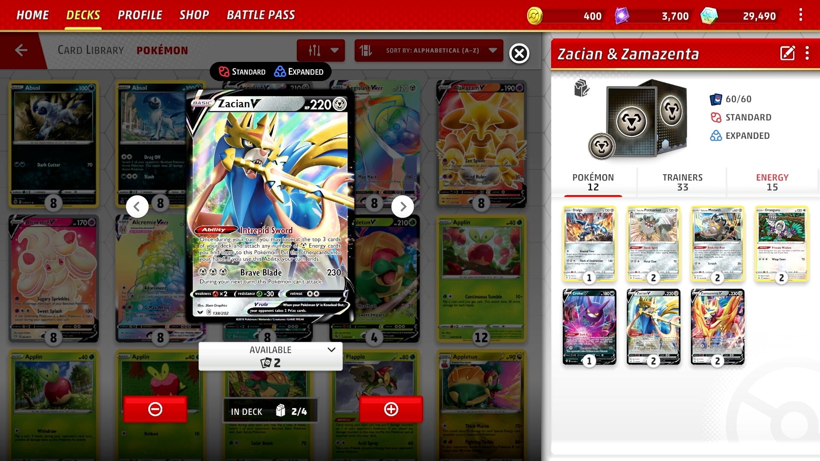Click the next arrow to browse Zacian card

coord(403,206)
